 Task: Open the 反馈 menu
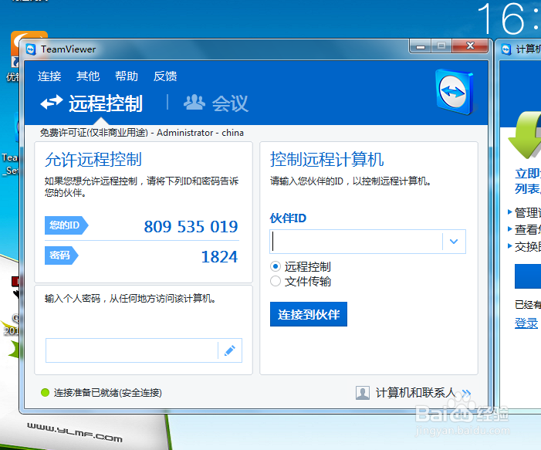point(165,76)
